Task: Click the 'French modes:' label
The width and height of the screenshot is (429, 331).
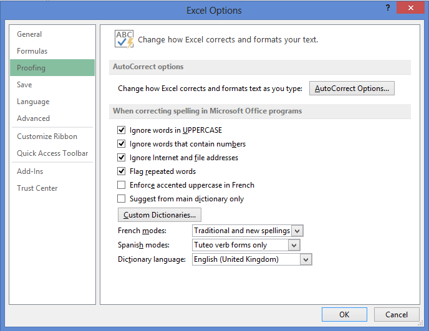Action: tap(142, 231)
